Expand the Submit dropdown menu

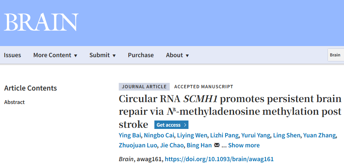(x=102, y=55)
